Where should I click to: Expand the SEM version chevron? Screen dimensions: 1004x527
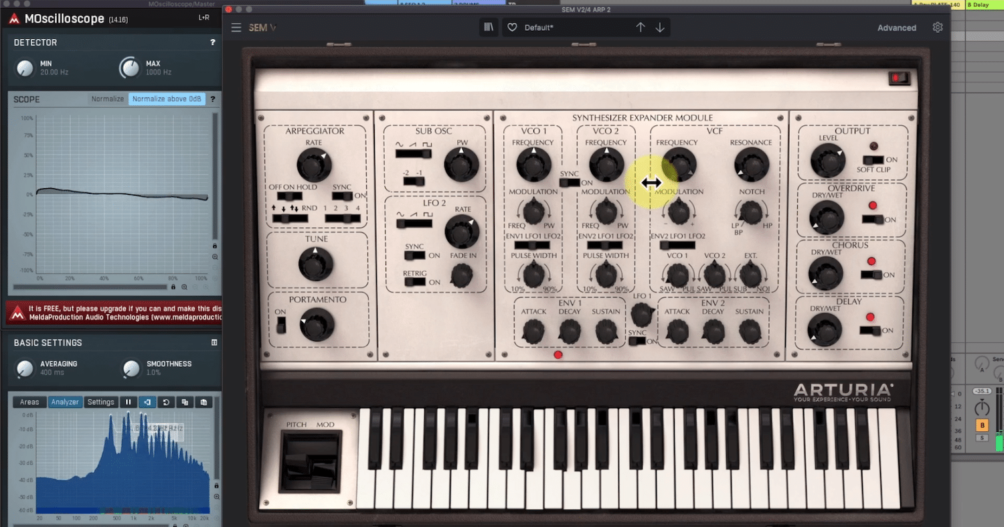click(x=273, y=28)
